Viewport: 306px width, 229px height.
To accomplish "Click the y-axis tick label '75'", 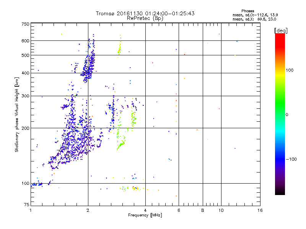I will (27, 205).
